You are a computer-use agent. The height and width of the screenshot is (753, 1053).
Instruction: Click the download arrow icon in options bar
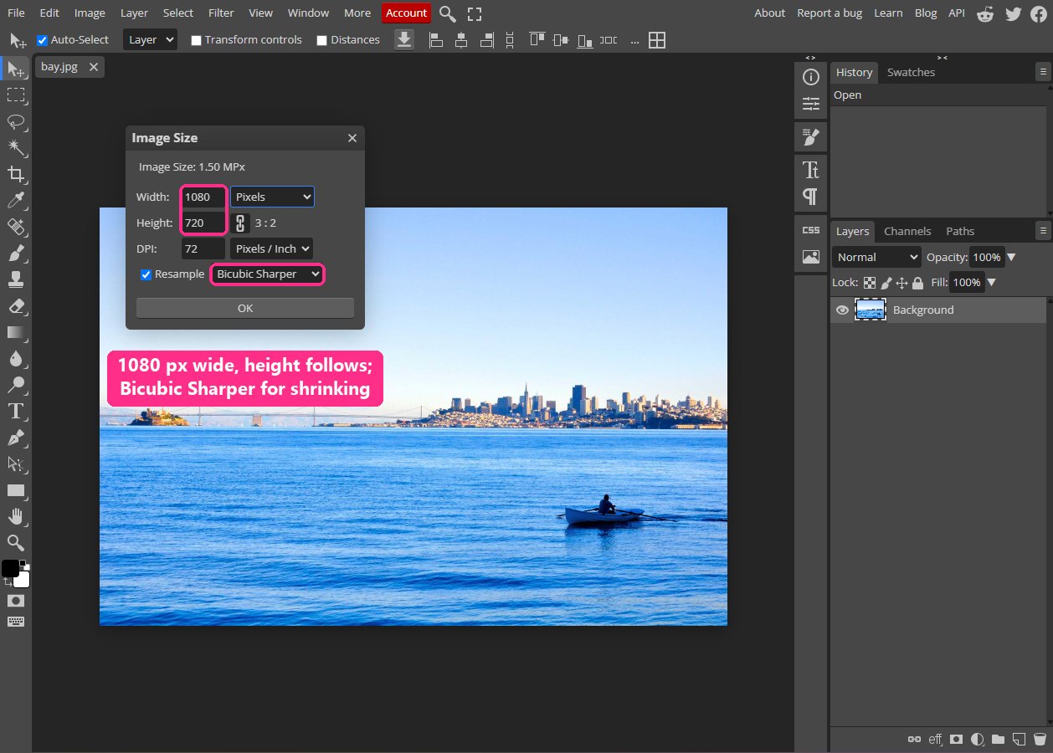point(404,40)
